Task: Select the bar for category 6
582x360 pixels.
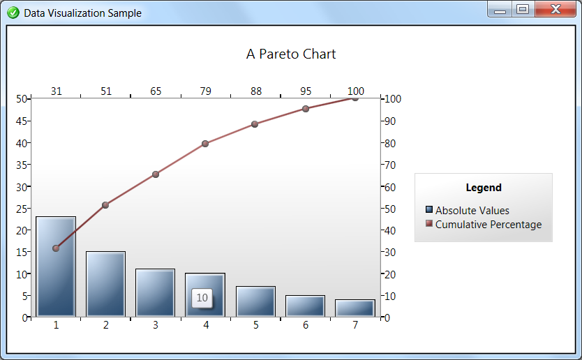Action: 306,306
